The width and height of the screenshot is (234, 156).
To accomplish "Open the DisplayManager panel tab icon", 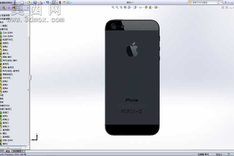I will pos(14,8).
